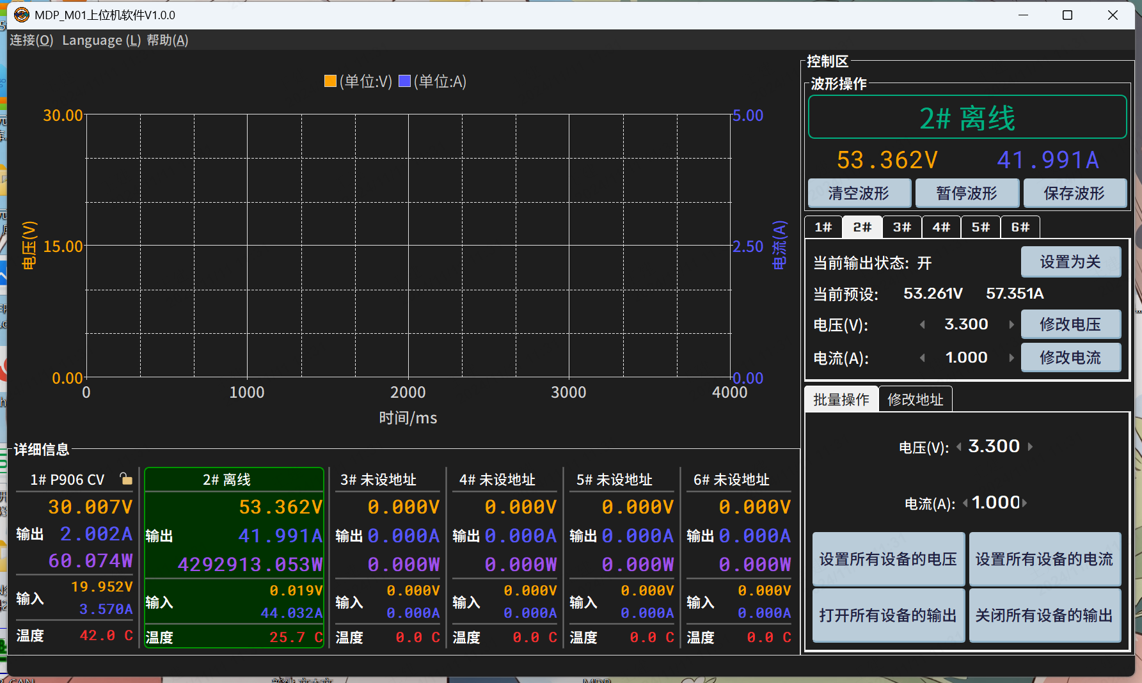1142x683 pixels.
Task: Click 设置为关 to turn output off
Action: (x=1071, y=262)
